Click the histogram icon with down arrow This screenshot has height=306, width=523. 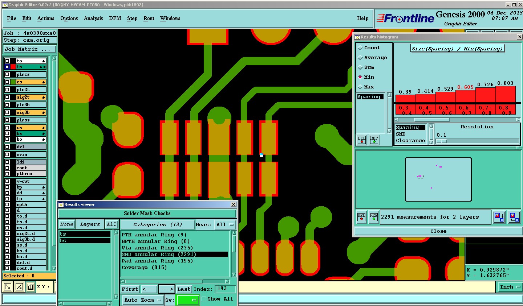[499, 217]
